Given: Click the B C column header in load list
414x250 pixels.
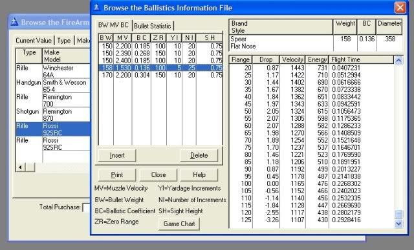Looking at the screenshot, I should point(142,37).
